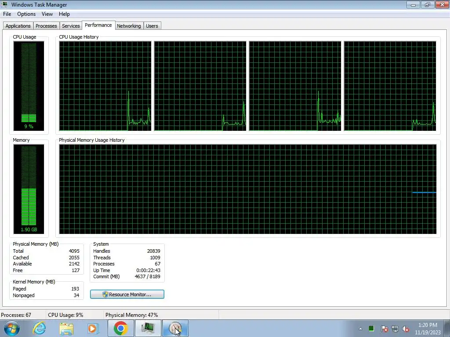450x337 pixels.
Task: Click the Handles count 20839
Action: tap(153, 251)
